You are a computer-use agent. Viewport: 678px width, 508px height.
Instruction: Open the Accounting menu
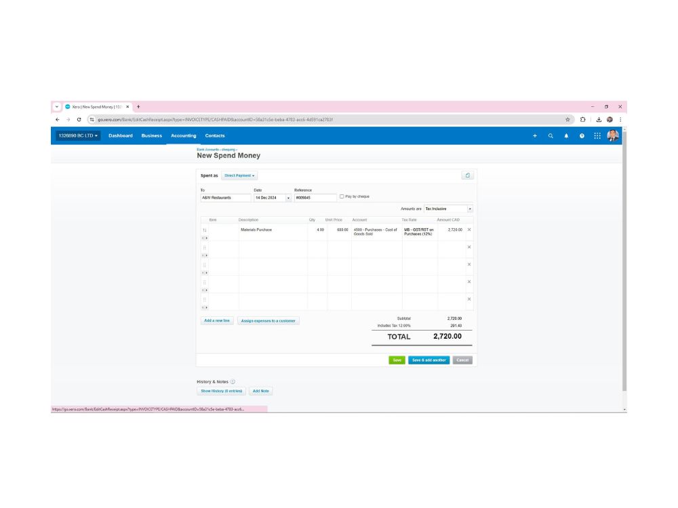[183, 135]
